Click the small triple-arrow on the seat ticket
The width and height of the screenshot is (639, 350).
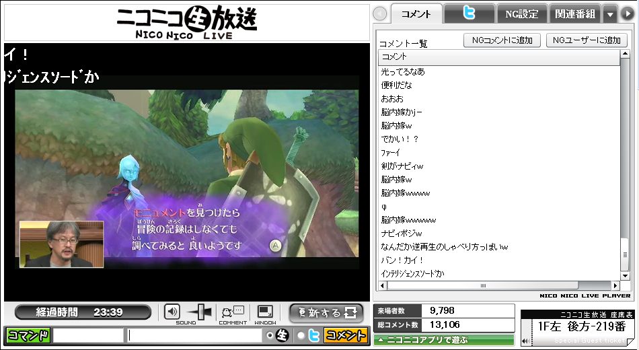tap(525, 341)
